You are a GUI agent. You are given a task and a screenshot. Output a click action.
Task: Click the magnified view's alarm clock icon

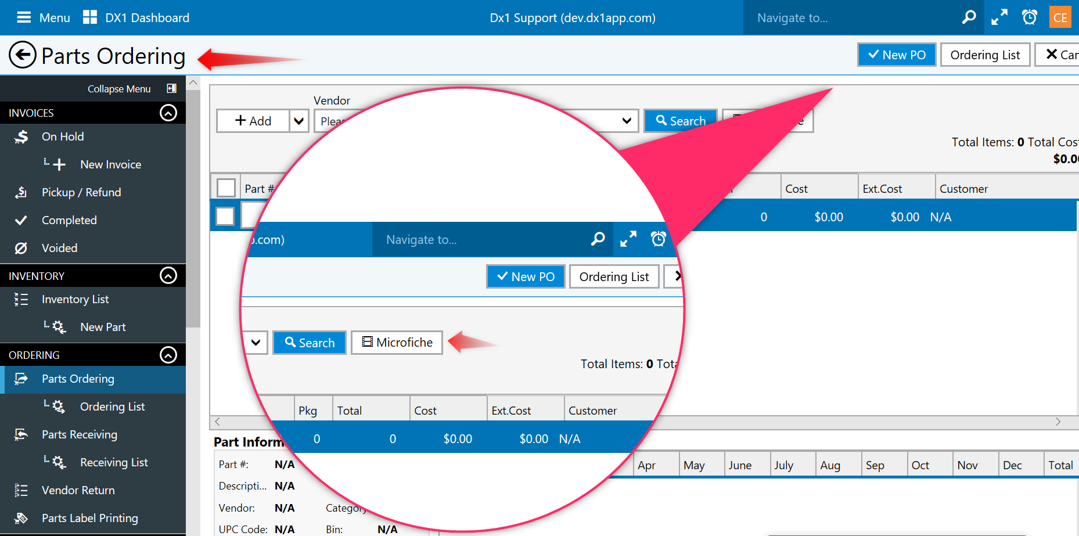[x=659, y=239]
